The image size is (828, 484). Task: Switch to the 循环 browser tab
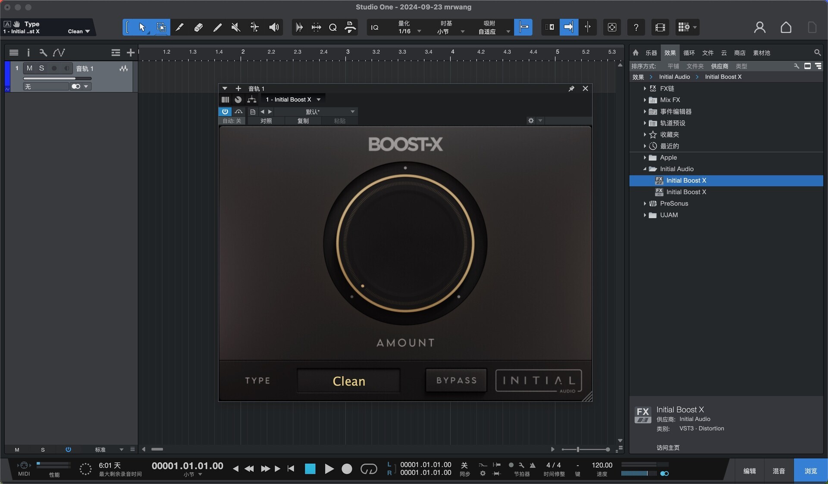(x=689, y=53)
